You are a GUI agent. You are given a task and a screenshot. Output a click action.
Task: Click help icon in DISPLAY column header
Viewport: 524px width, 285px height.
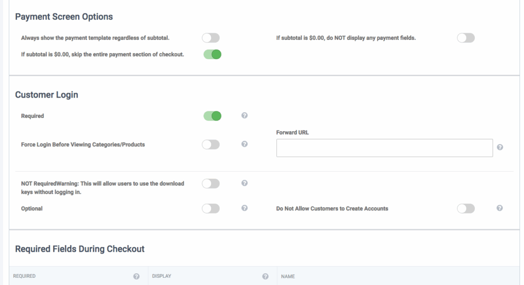click(266, 276)
